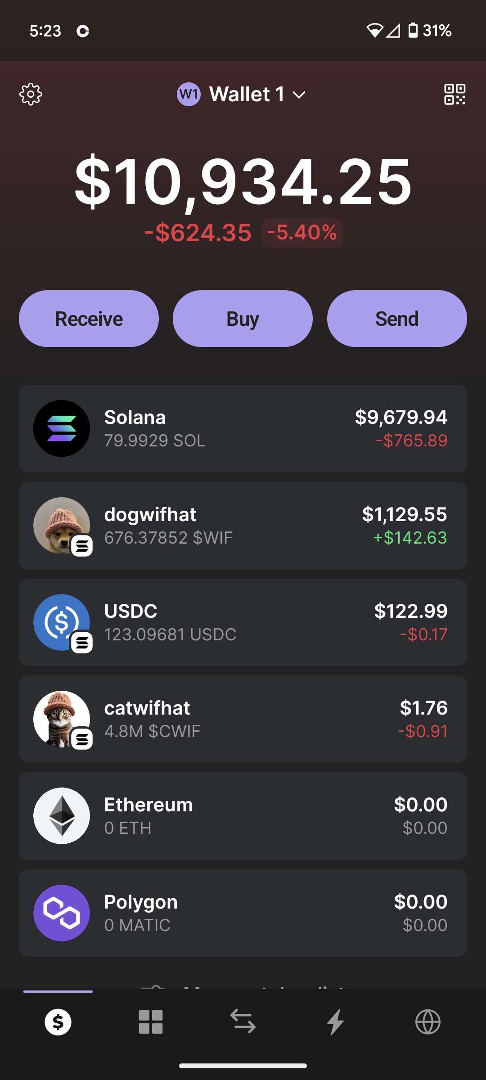This screenshot has height=1080, width=486.
Task: Switch to the collectibles grid tab
Action: 150,1022
